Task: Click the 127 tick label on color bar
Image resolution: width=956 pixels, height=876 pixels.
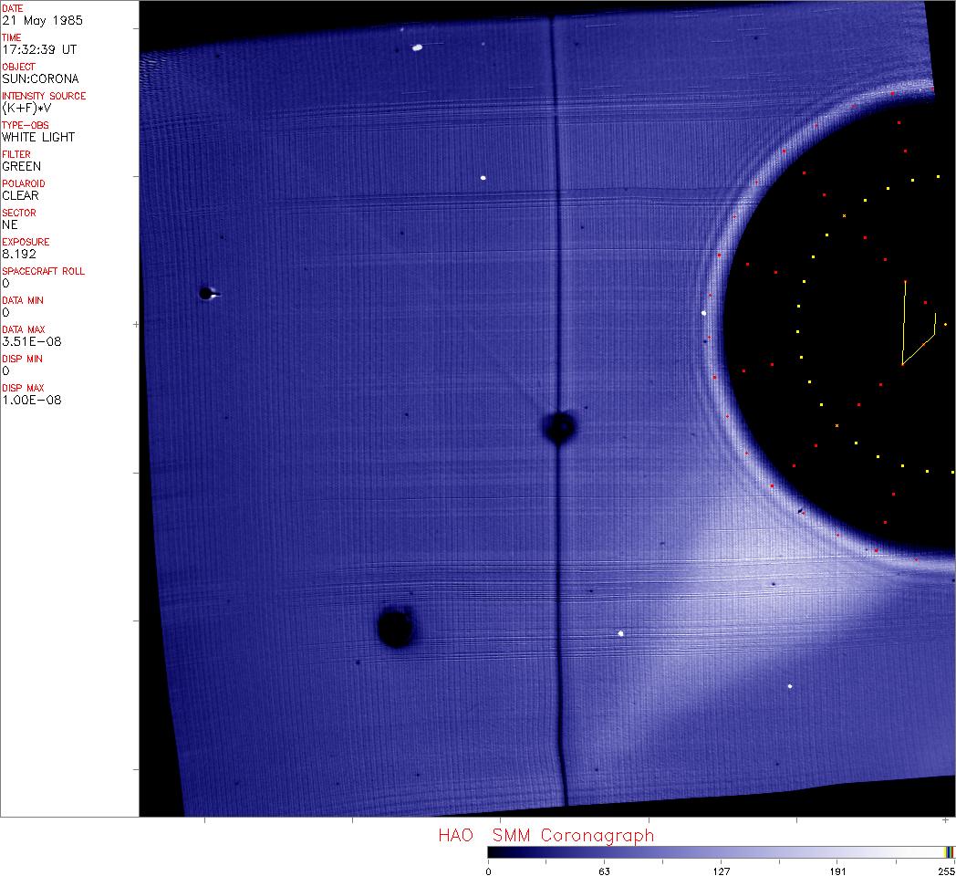Action: tap(722, 871)
